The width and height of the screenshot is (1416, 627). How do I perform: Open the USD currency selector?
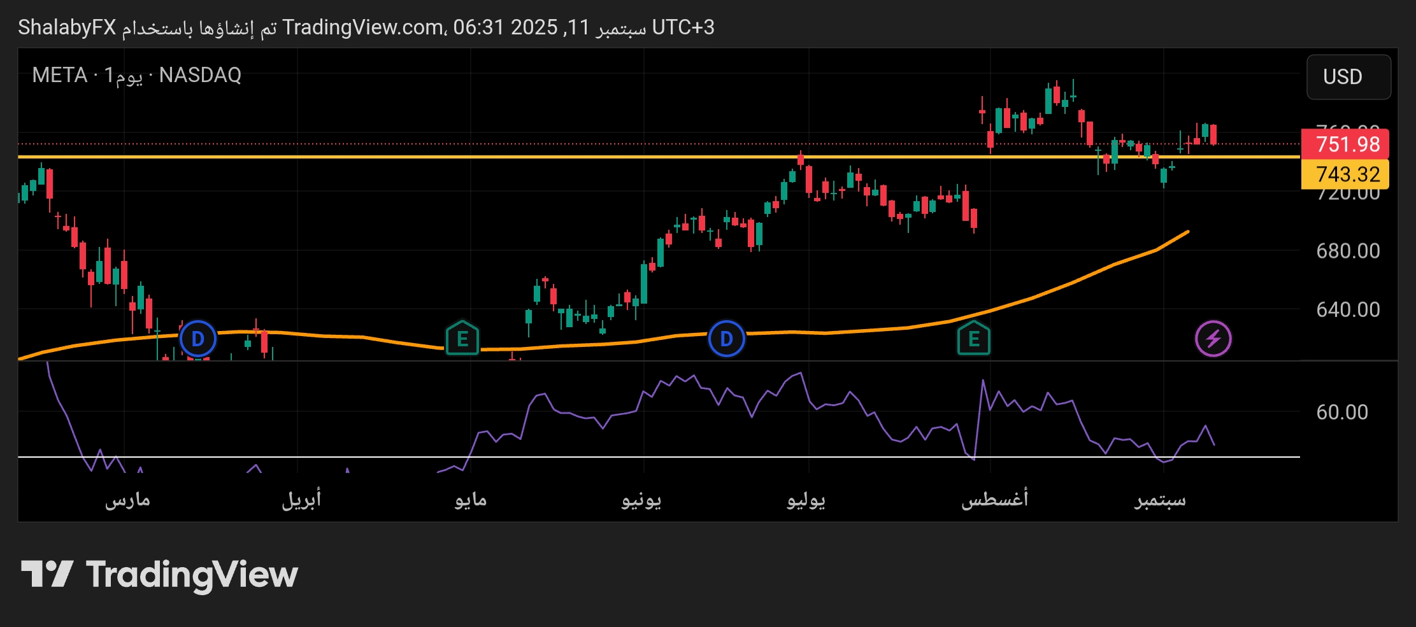coord(1348,77)
